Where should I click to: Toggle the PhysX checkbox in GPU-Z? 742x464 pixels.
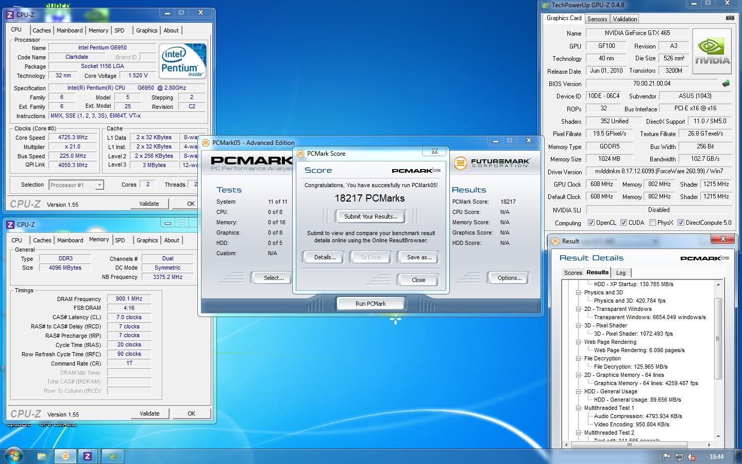click(652, 223)
